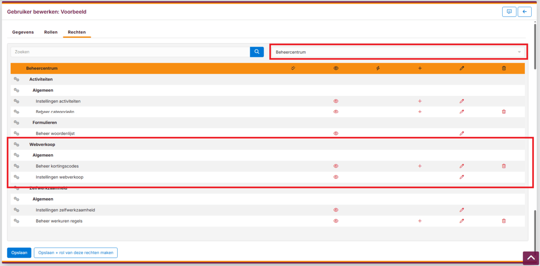Click the back arrow button

pos(524,12)
